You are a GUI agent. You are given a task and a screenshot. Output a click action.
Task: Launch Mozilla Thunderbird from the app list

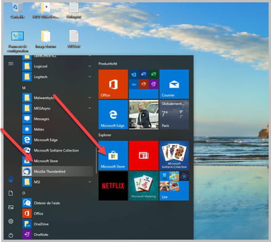(57, 171)
